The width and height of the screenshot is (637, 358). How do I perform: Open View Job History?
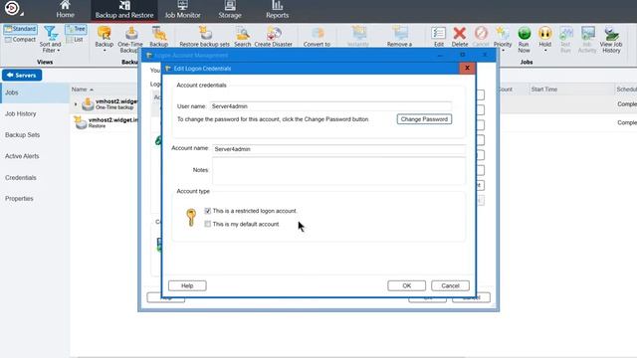tap(611, 39)
